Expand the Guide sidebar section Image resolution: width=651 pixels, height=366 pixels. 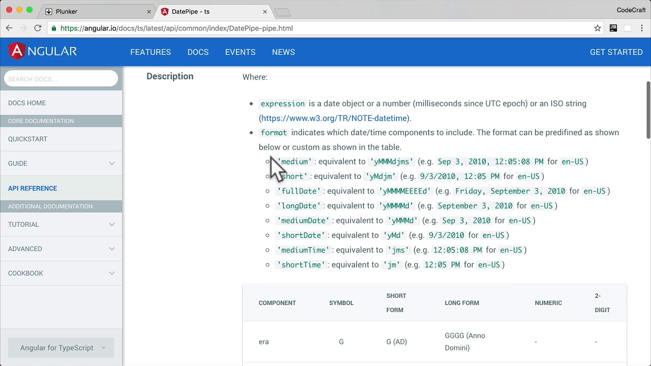click(111, 163)
